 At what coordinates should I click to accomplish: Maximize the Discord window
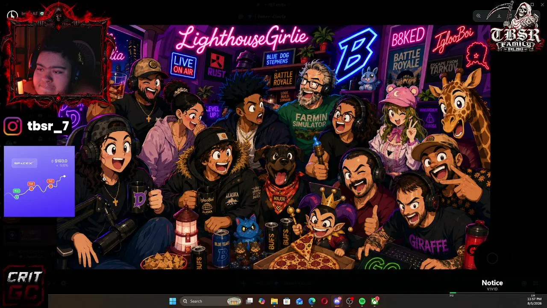pos(532,4)
